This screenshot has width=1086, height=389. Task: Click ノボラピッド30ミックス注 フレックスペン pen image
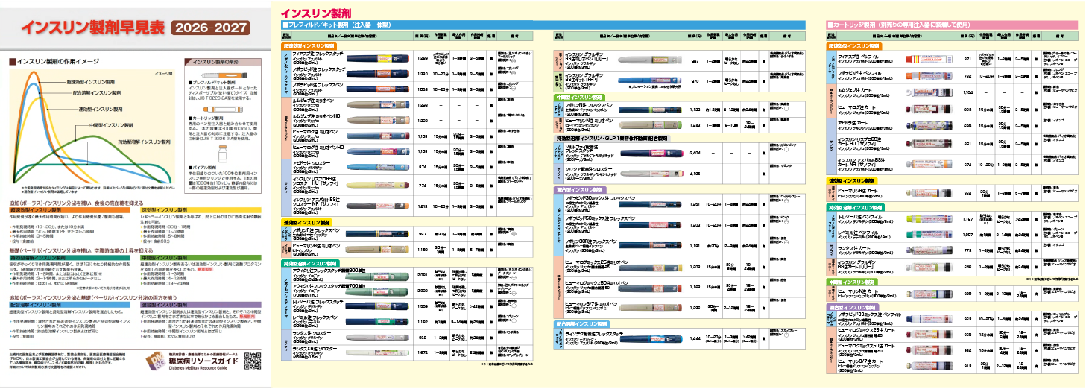tap(649, 204)
